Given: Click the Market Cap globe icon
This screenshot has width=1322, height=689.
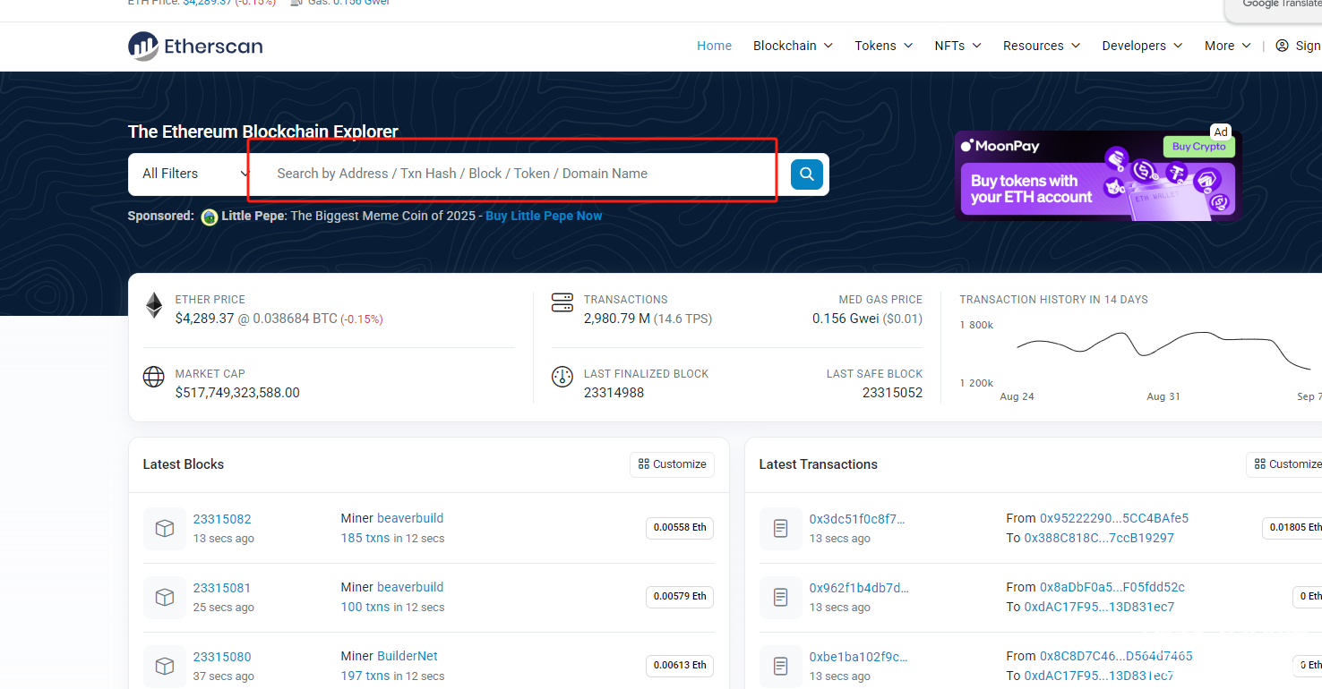Looking at the screenshot, I should point(154,377).
